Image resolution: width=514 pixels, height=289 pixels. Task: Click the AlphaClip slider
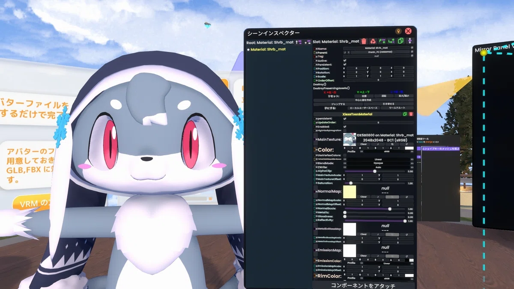click(375, 171)
